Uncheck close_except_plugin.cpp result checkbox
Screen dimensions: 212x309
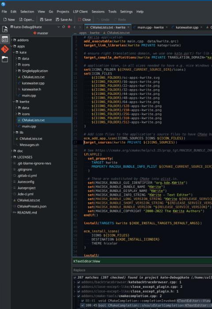pyautogui.click(x=79, y=287)
